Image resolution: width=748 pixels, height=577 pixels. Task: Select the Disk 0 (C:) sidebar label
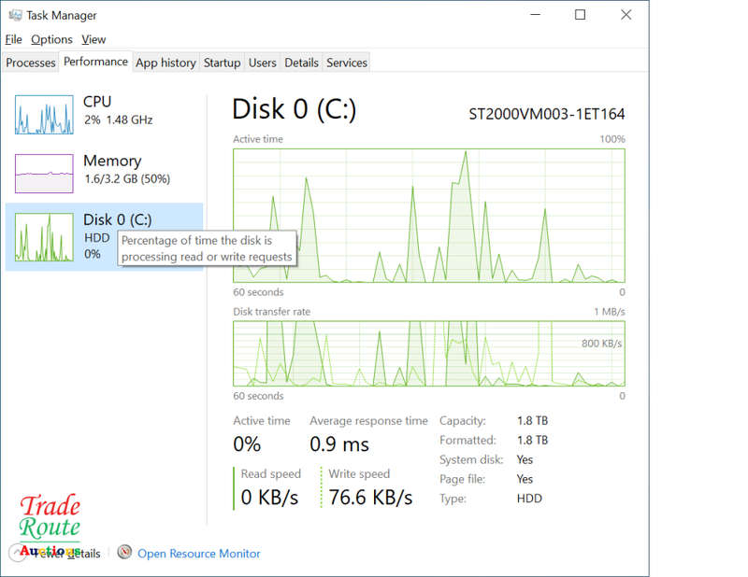[x=118, y=219]
